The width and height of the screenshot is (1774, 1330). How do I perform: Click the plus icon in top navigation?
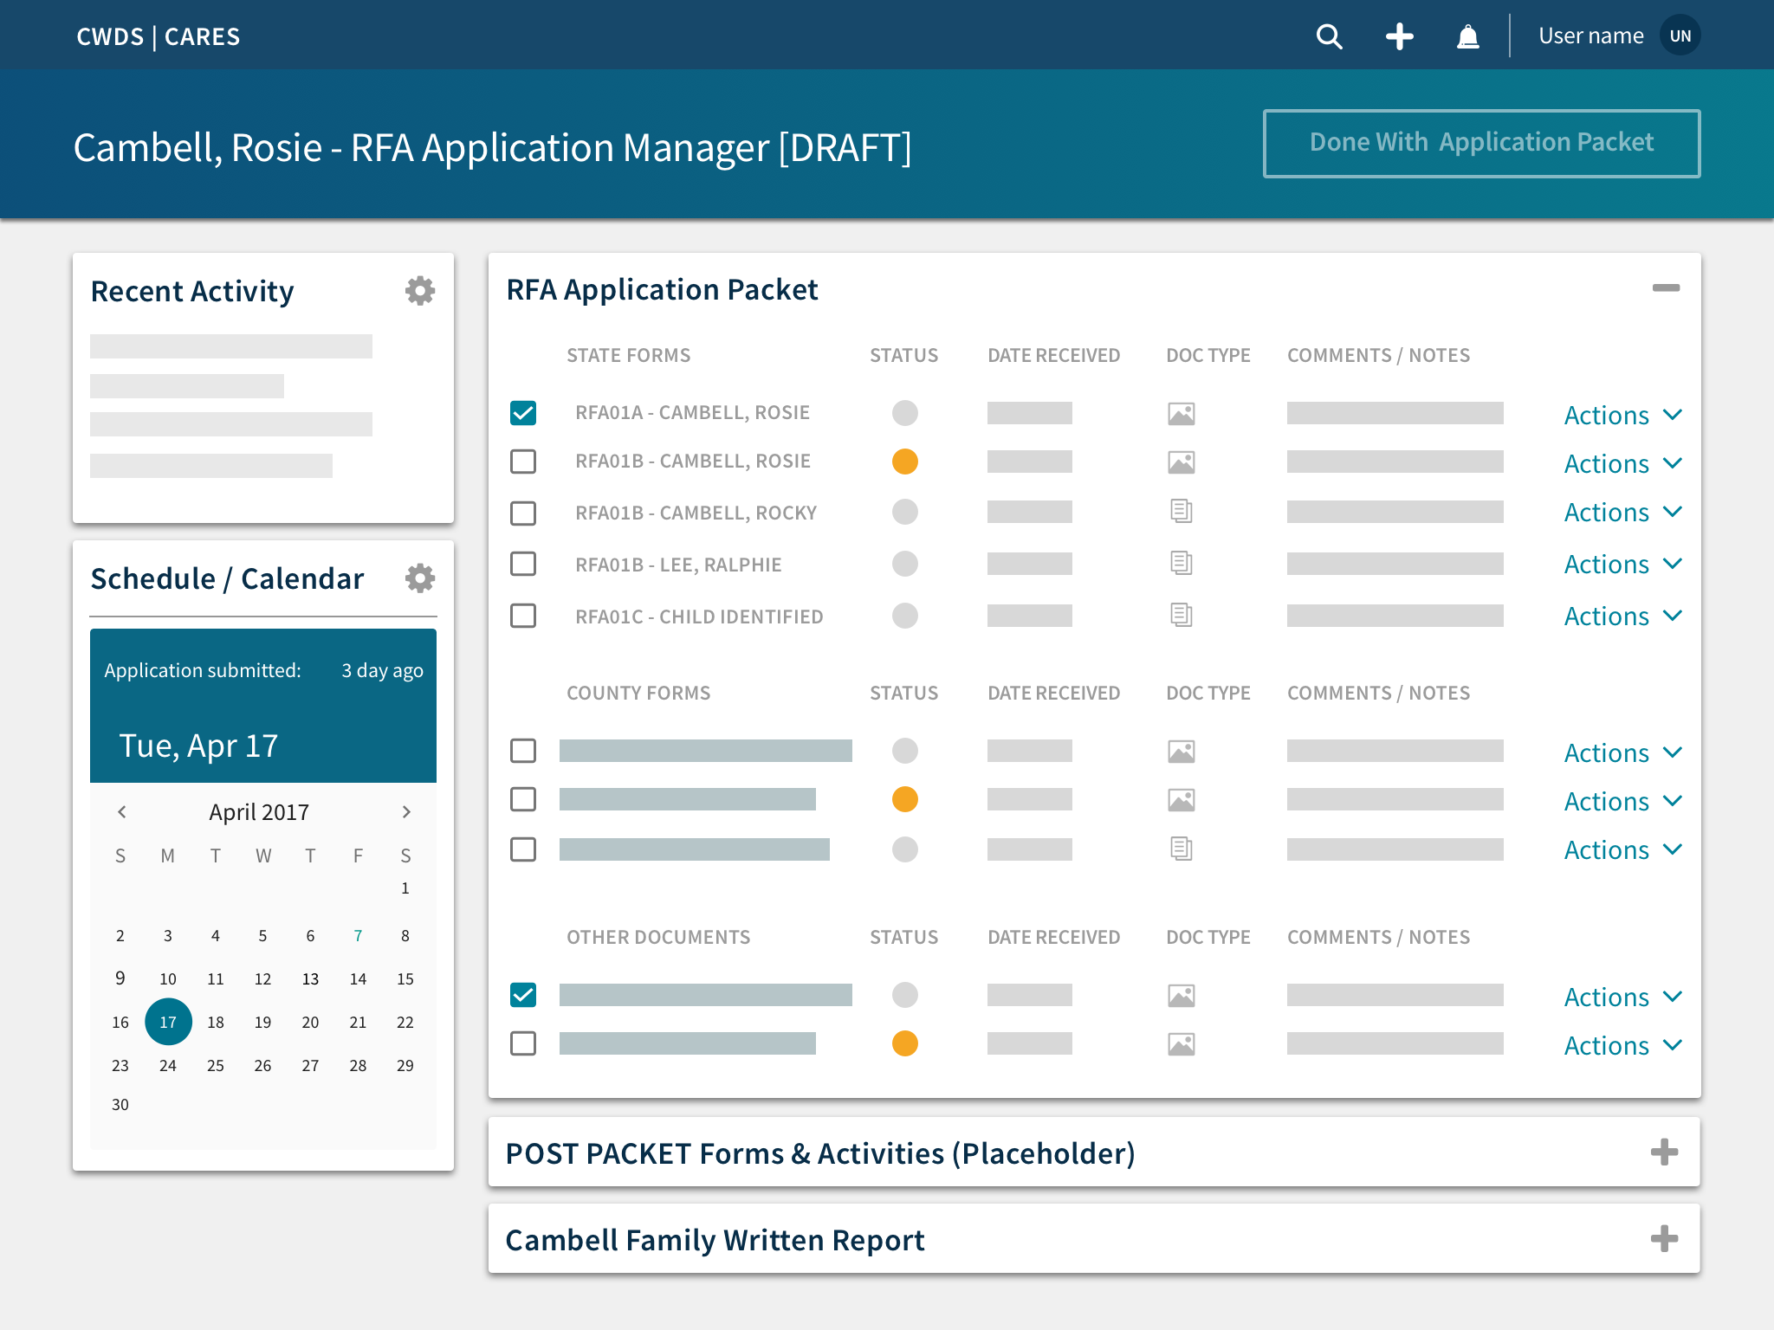coord(1399,36)
